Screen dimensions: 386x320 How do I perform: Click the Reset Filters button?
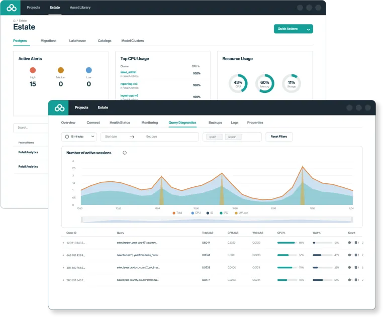click(279, 137)
